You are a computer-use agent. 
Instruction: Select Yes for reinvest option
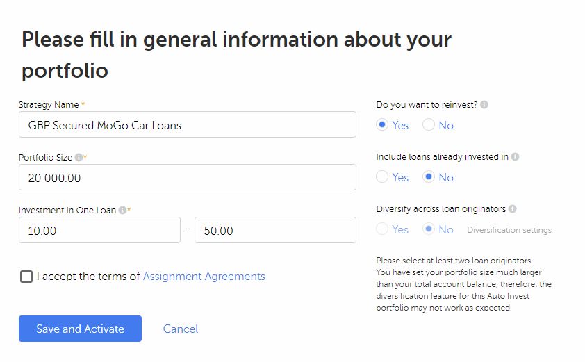point(382,124)
